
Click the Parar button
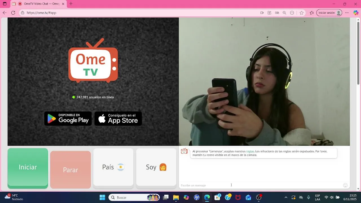71,170
